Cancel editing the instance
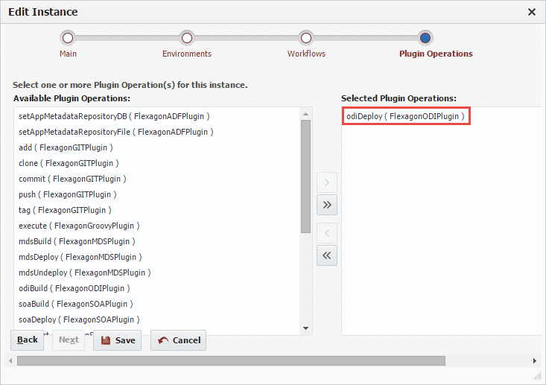The height and width of the screenshot is (385, 546). click(178, 340)
